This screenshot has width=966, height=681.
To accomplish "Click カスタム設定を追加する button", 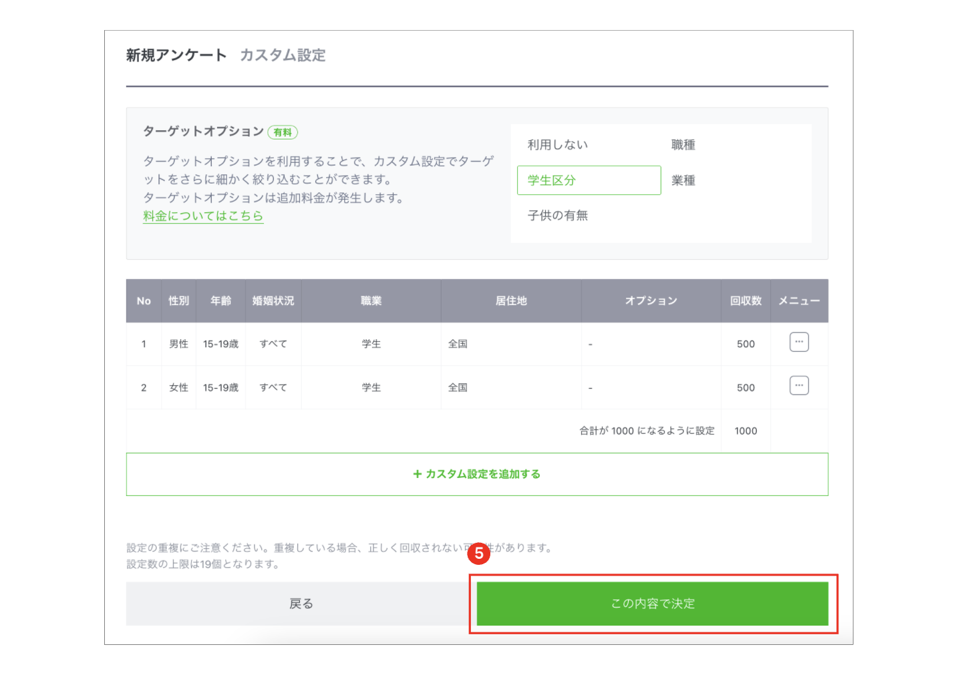I will pyautogui.click(x=477, y=474).
